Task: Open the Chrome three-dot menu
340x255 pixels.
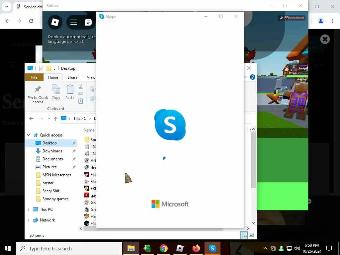Action: pyautogui.click(x=333, y=21)
